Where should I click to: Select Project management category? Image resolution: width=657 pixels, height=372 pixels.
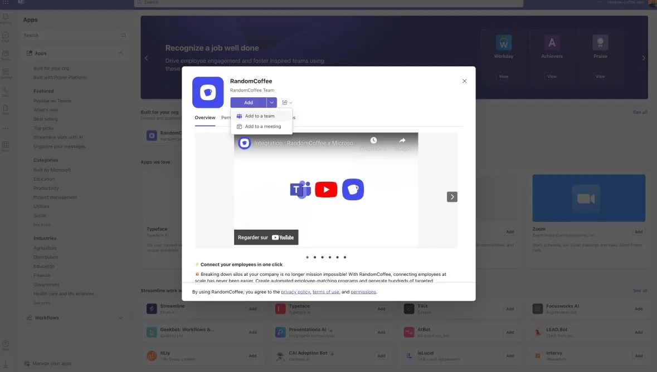55,197
